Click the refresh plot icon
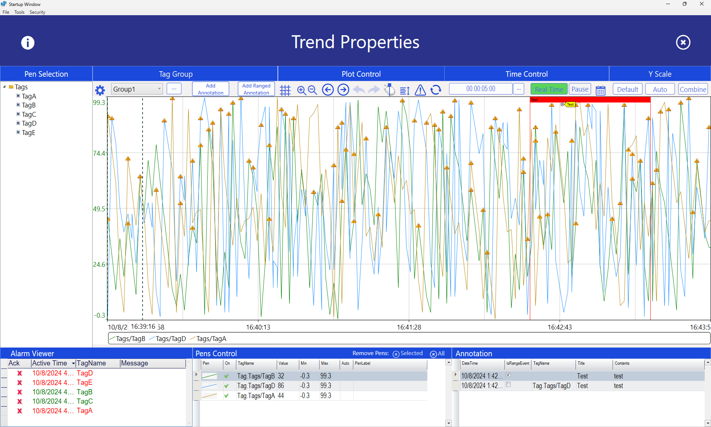The image size is (711, 427). [x=436, y=90]
